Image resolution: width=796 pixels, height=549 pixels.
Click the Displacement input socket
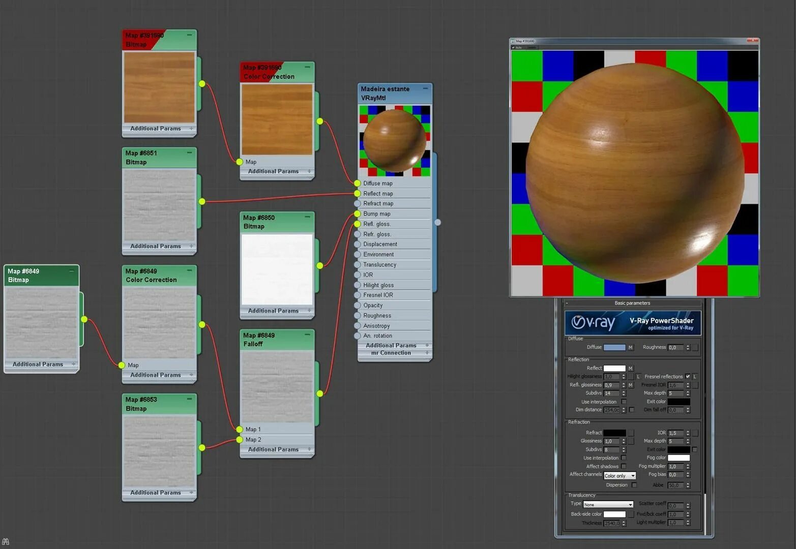tap(358, 245)
